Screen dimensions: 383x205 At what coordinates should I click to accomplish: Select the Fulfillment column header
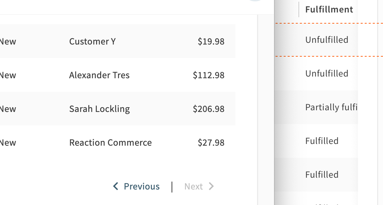pyautogui.click(x=329, y=9)
